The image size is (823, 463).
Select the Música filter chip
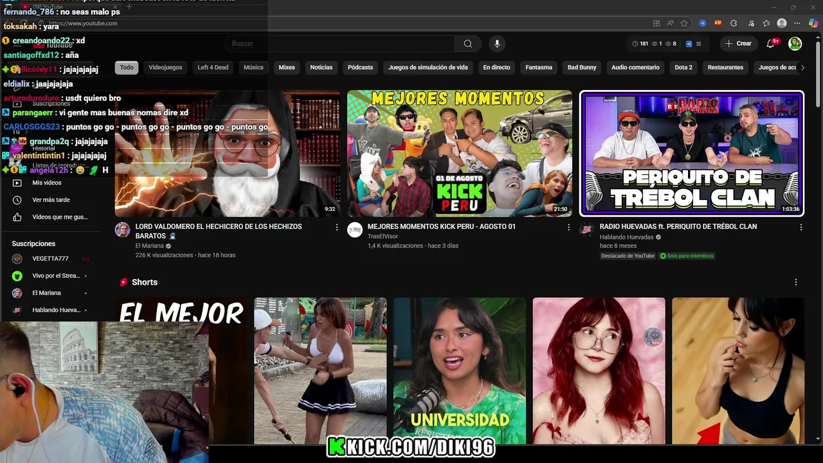click(x=253, y=68)
